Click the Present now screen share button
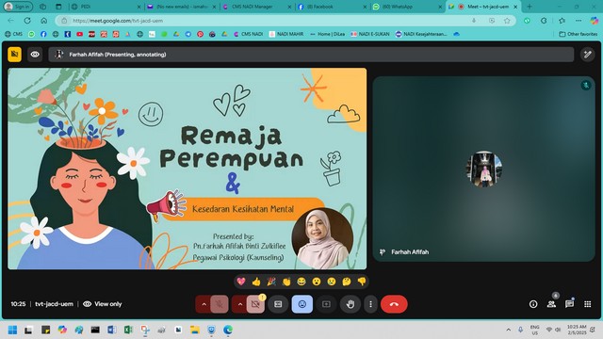Image resolution: width=603 pixels, height=339 pixels. (326, 304)
